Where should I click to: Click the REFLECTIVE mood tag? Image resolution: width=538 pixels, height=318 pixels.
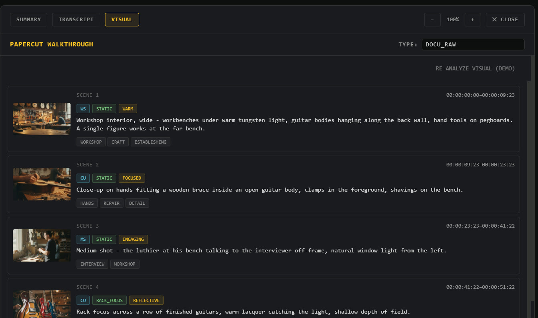coord(146,300)
